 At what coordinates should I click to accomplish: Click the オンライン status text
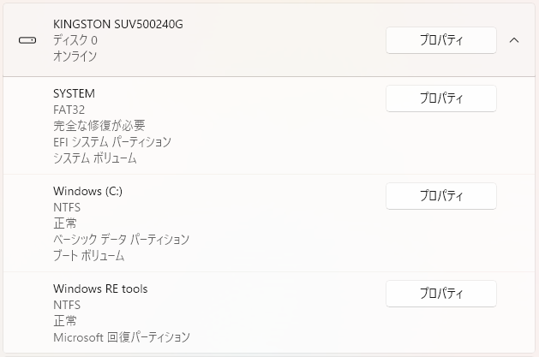click(x=75, y=57)
